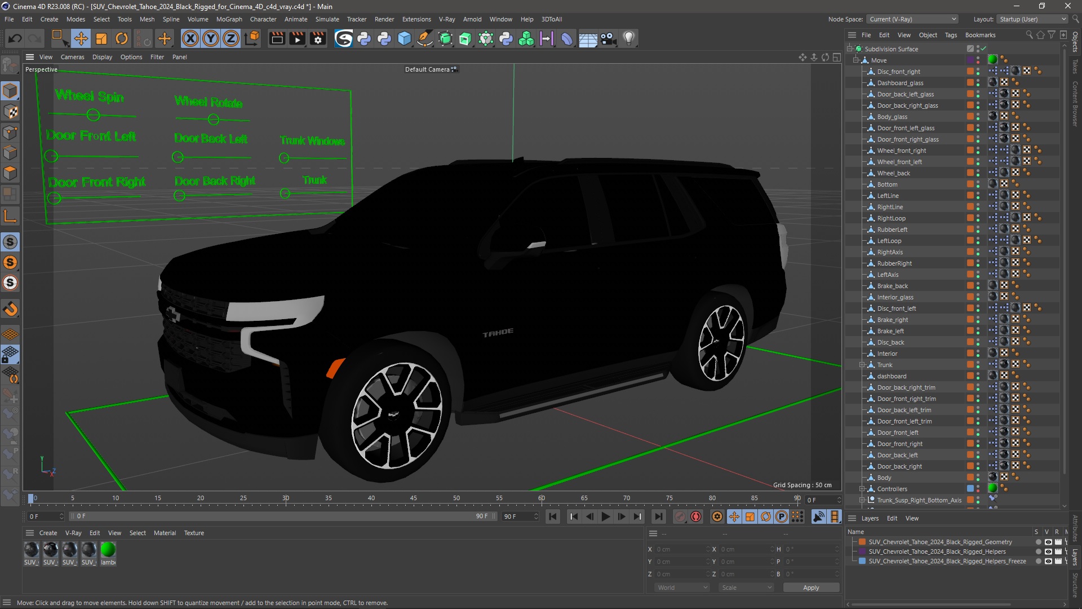Toggle the Position key recording icon
Image resolution: width=1082 pixels, height=609 pixels.
(734, 517)
